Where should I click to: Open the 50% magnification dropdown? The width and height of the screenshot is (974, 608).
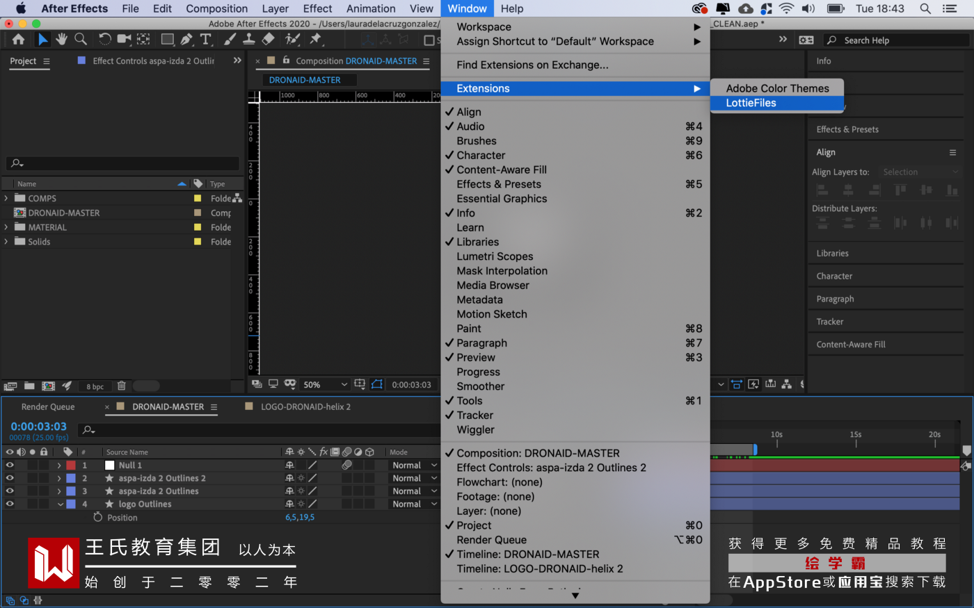(325, 384)
